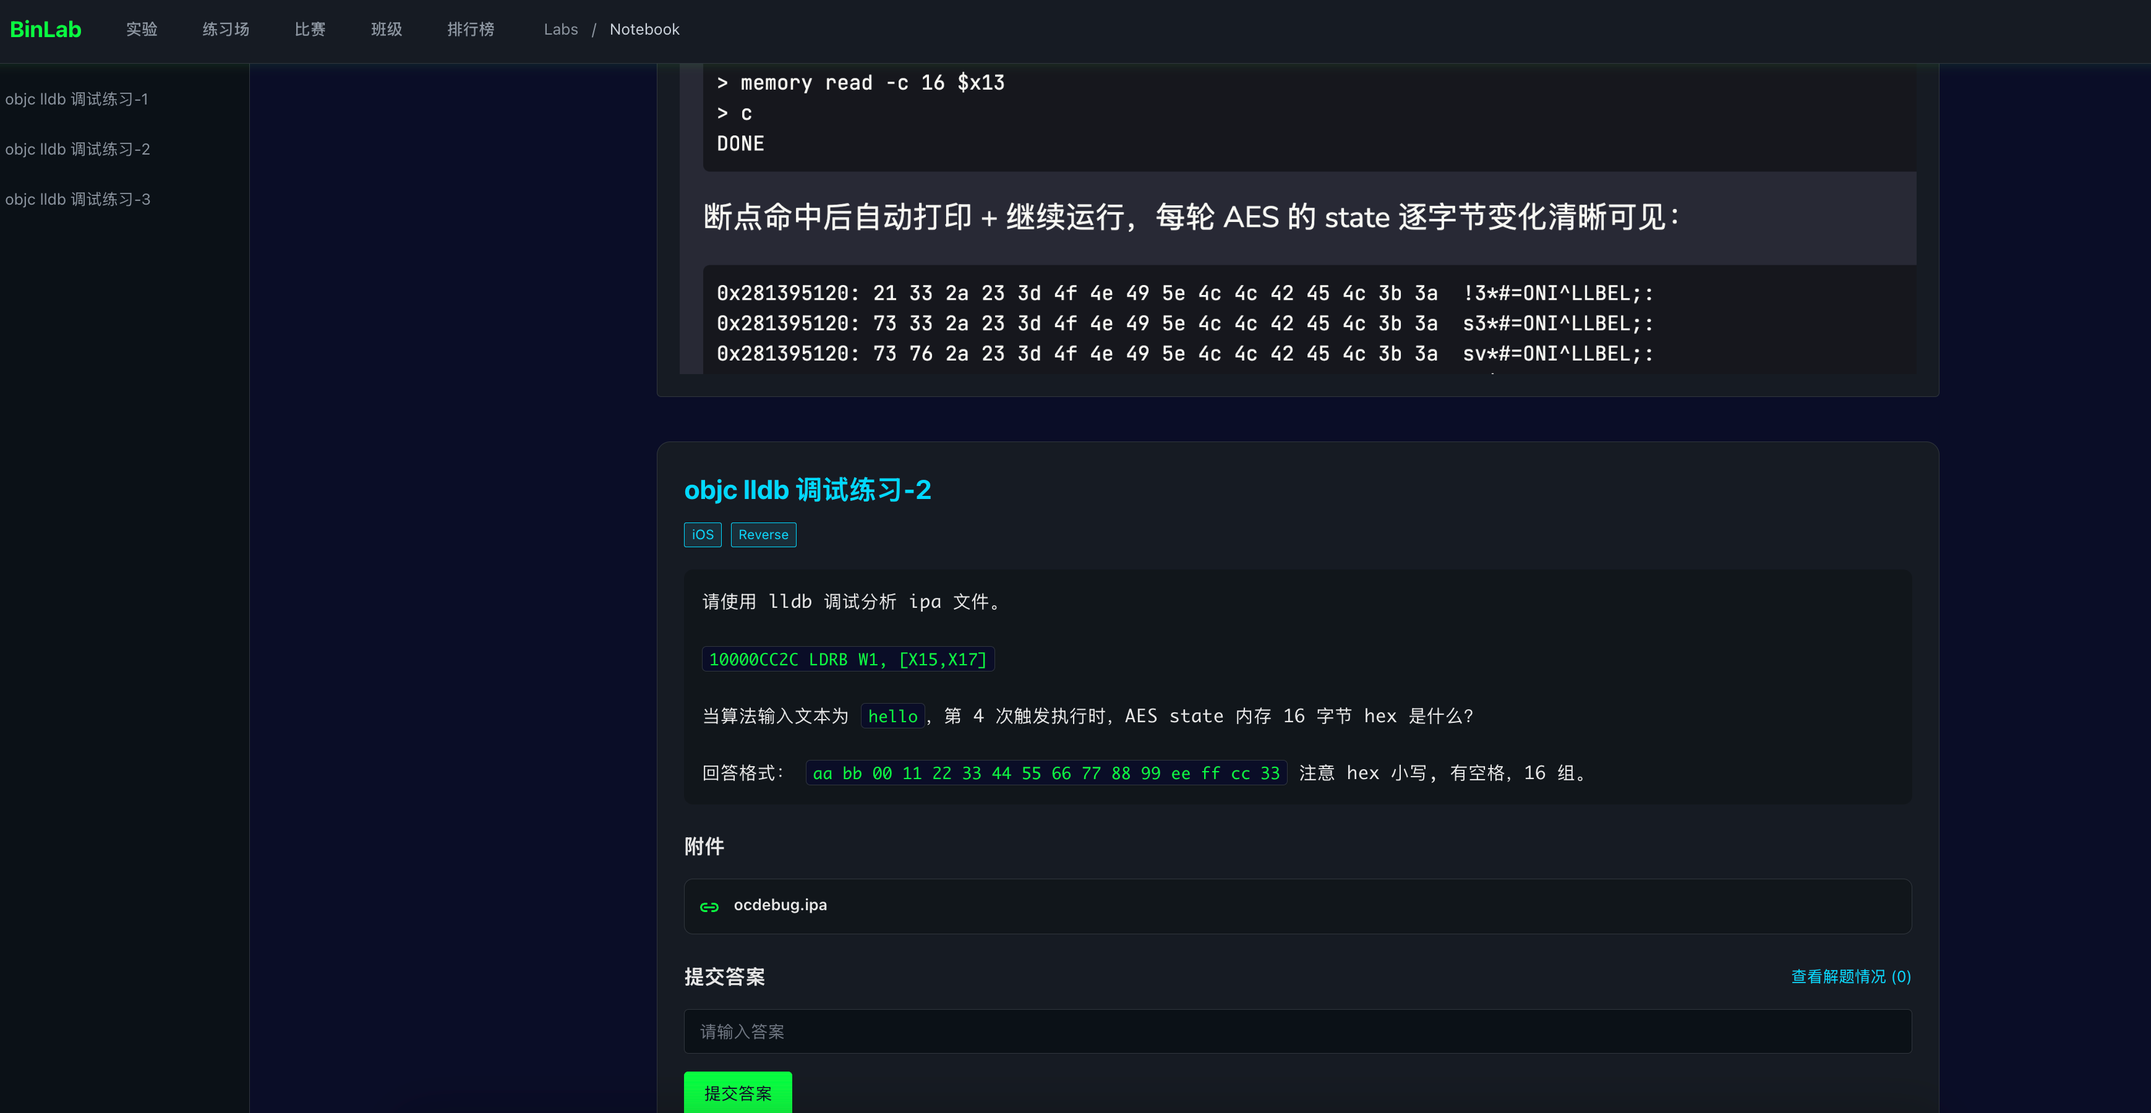Click the hello code chip in the question
2151x1113 pixels.
(892, 715)
